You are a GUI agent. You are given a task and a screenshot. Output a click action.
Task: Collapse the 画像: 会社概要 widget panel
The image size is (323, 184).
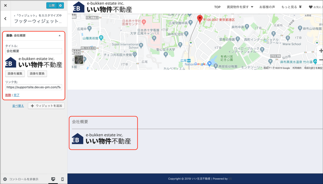coord(60,36)
